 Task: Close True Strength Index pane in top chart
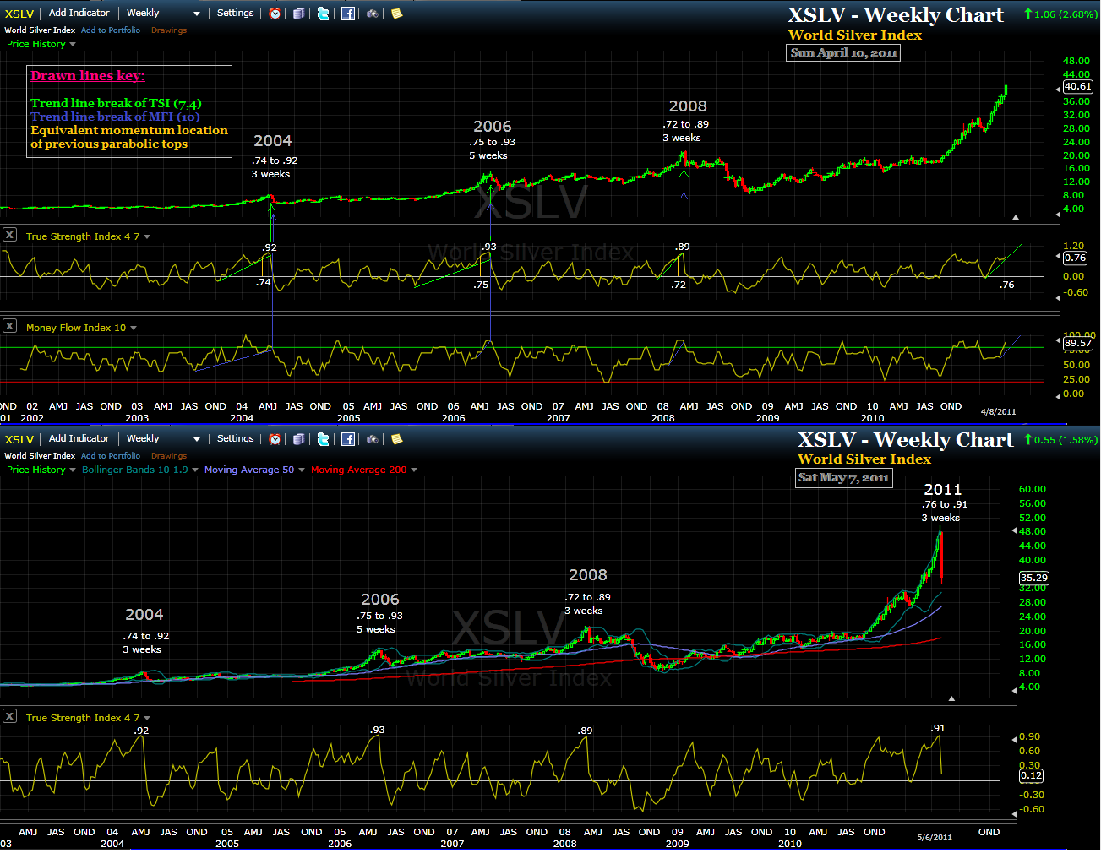[x=9, y=235]
